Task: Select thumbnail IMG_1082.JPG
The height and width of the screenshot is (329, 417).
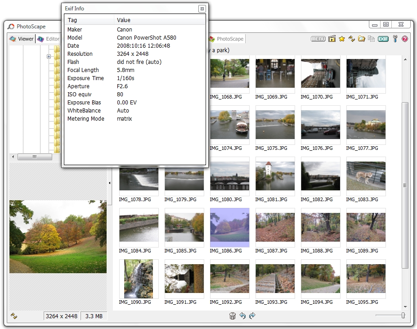Action: click(320, 176)
